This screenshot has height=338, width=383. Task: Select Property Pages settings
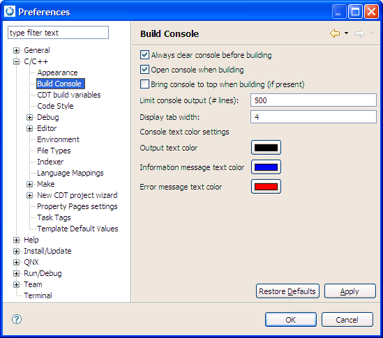coord(77,206)
